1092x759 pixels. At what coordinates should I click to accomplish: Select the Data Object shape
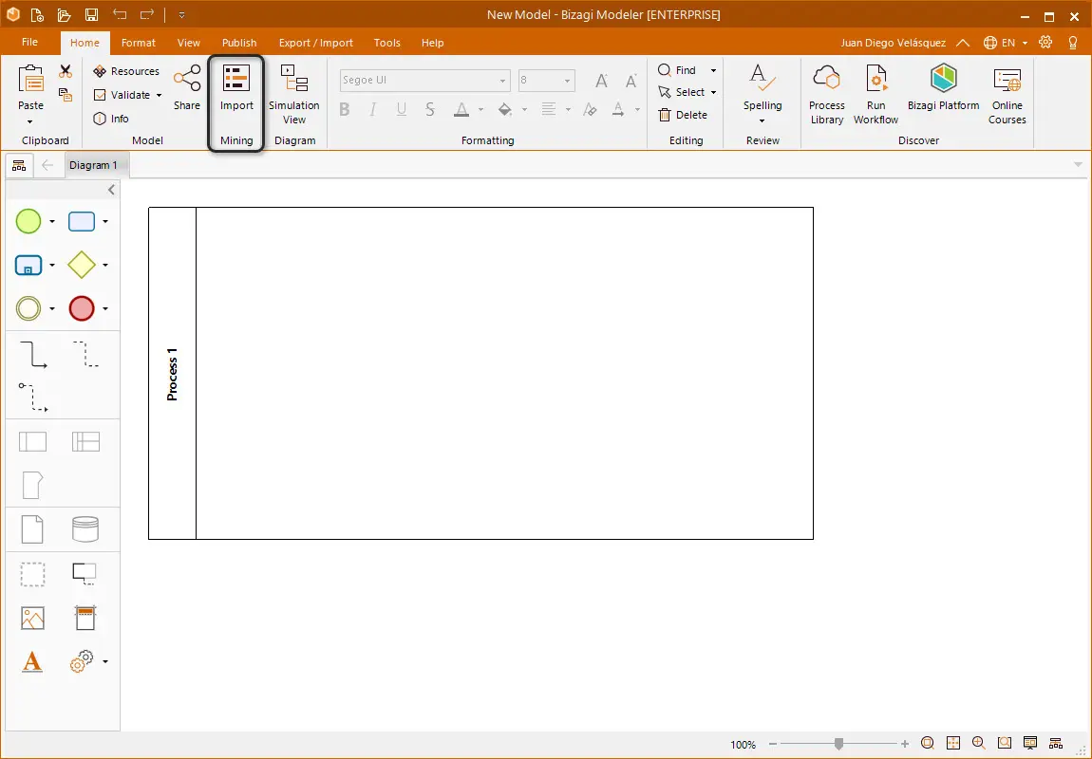pos(32,529)
